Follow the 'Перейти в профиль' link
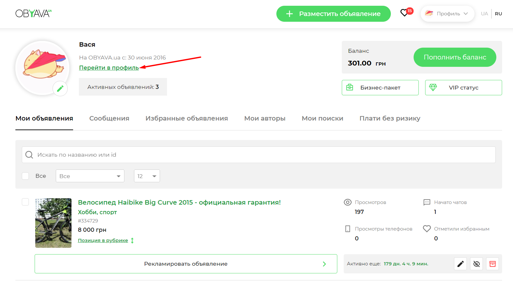The height and width of the screenshot is (282, 513). coord(109,68)
